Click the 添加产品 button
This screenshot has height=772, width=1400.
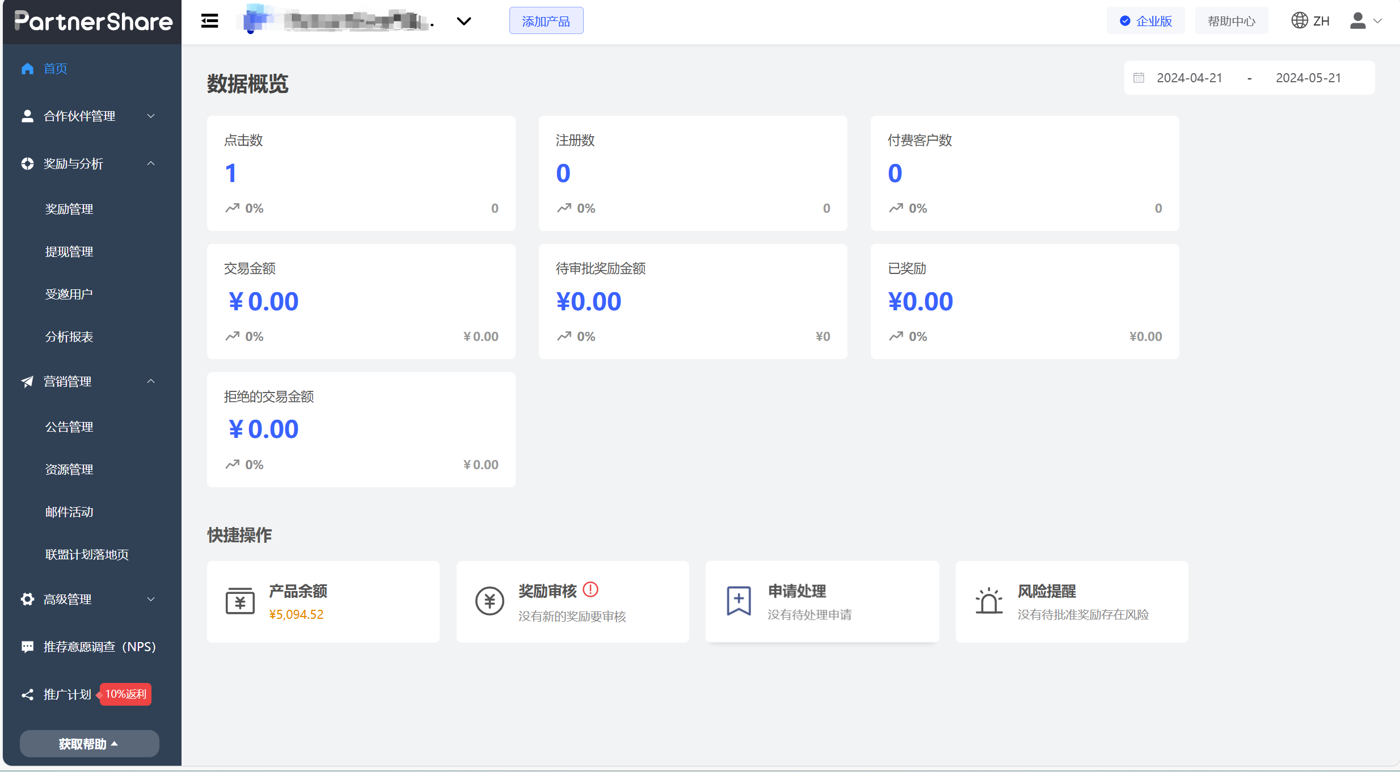click(546, 21)
